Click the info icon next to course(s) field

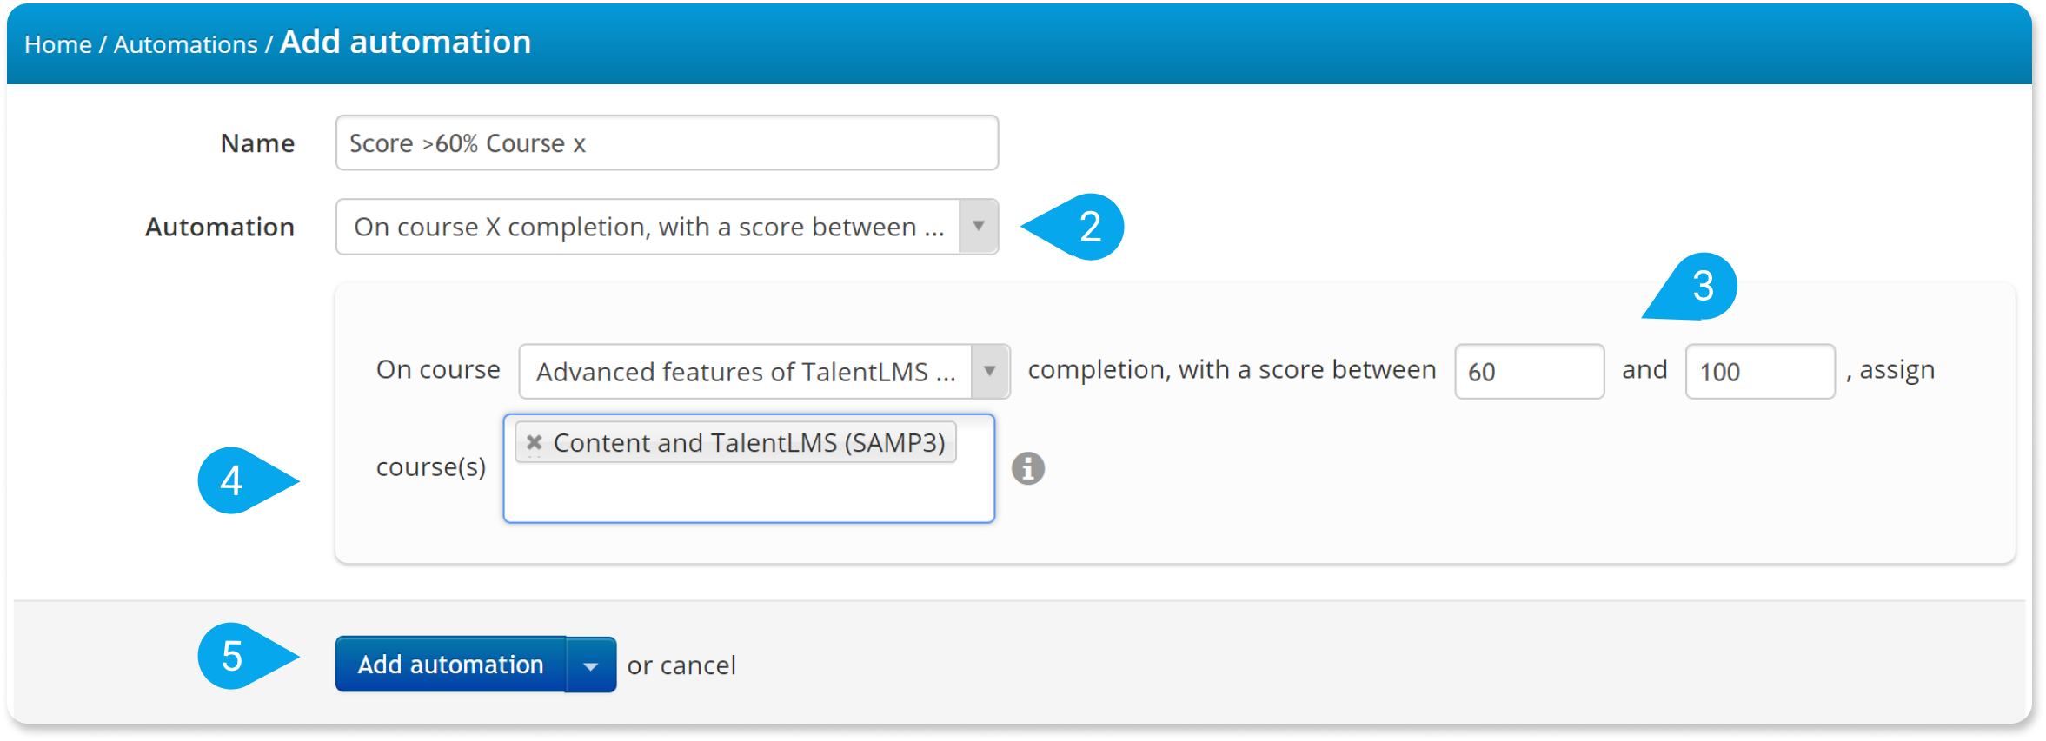point(1027,469)
